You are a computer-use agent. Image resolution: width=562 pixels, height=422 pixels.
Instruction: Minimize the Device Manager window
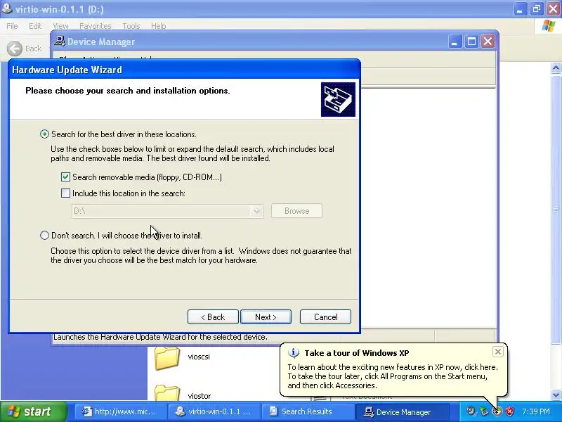(455, 41)
